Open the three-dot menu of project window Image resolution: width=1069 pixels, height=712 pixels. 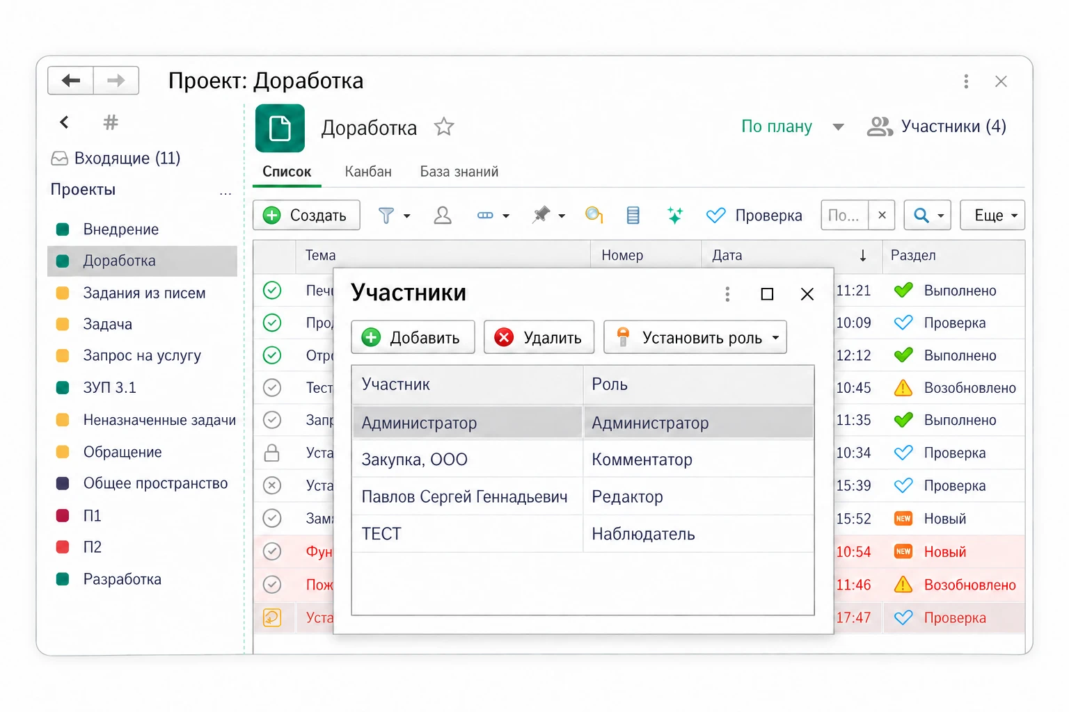(966, 81)
